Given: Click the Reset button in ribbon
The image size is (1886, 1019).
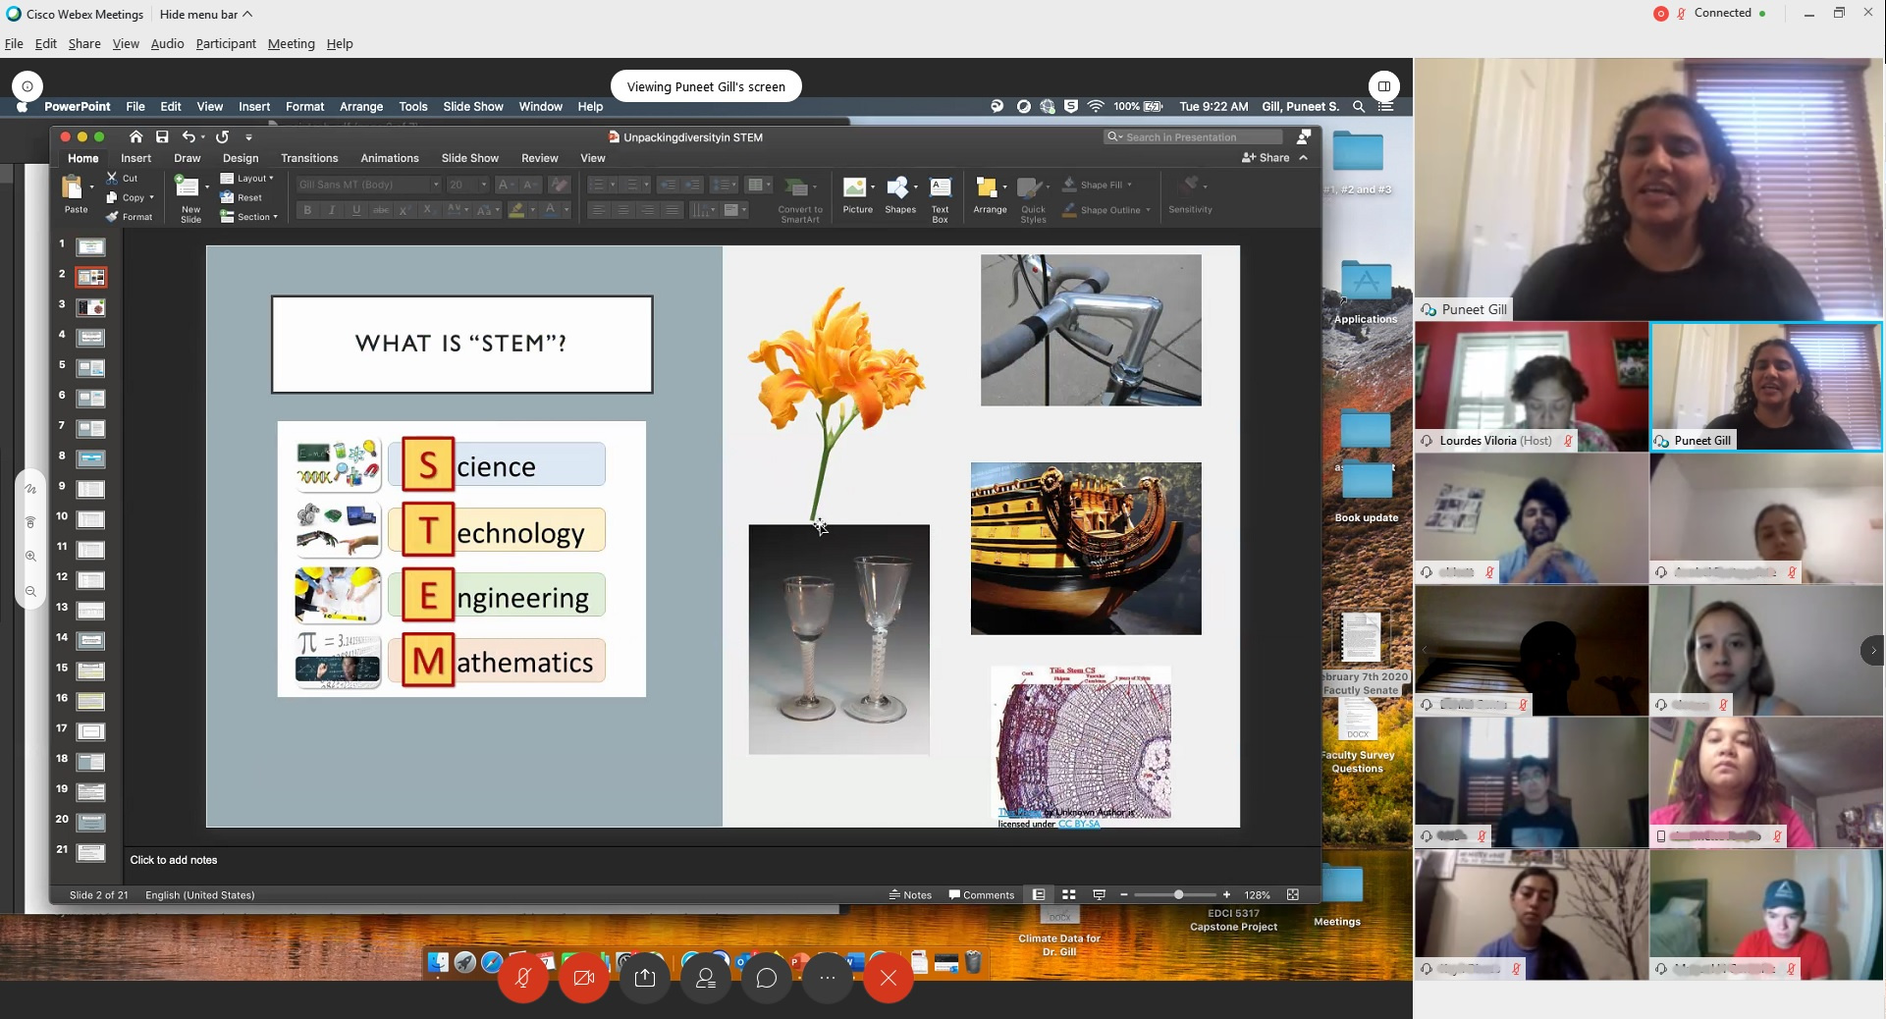Looking at the screenshot, I should click(x=242, y=197).
